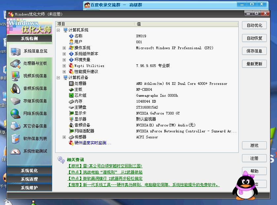Open 网络系统信息 globe icon
This screenshot has height=205, width=277.
(x=15, y=114)
